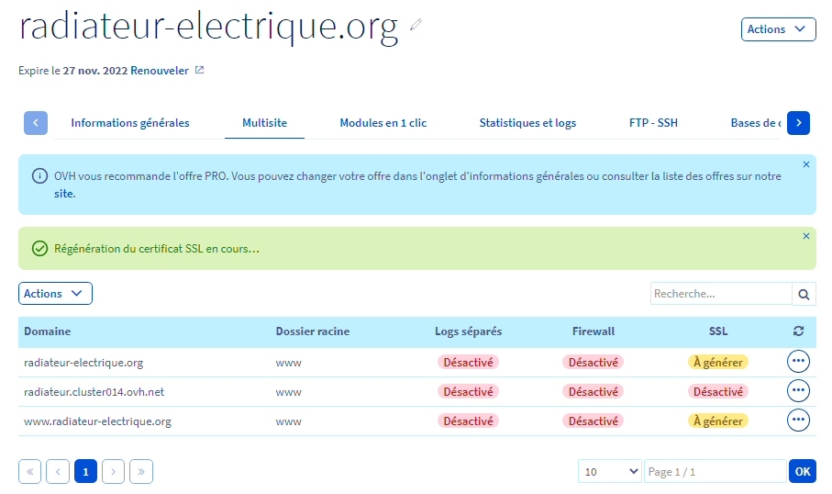The width and height of the screenshot is (832, 494).
Task: Go to the last page of results
Action: click(141, 471)
